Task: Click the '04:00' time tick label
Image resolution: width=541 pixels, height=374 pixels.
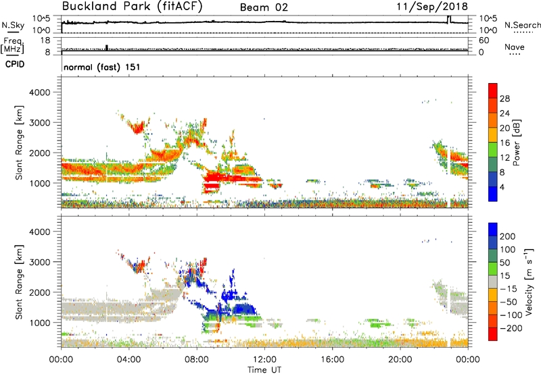Action: 128,360
